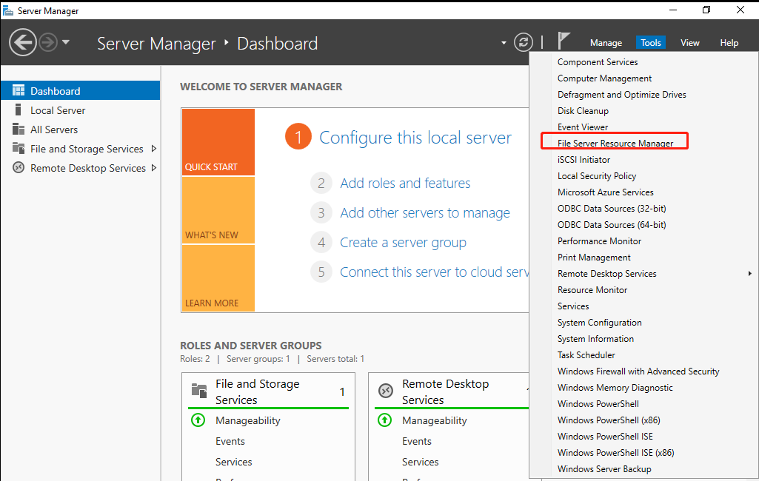Click the Local Server sidebar icon
The image size is (759, 481).
[19, 110]
